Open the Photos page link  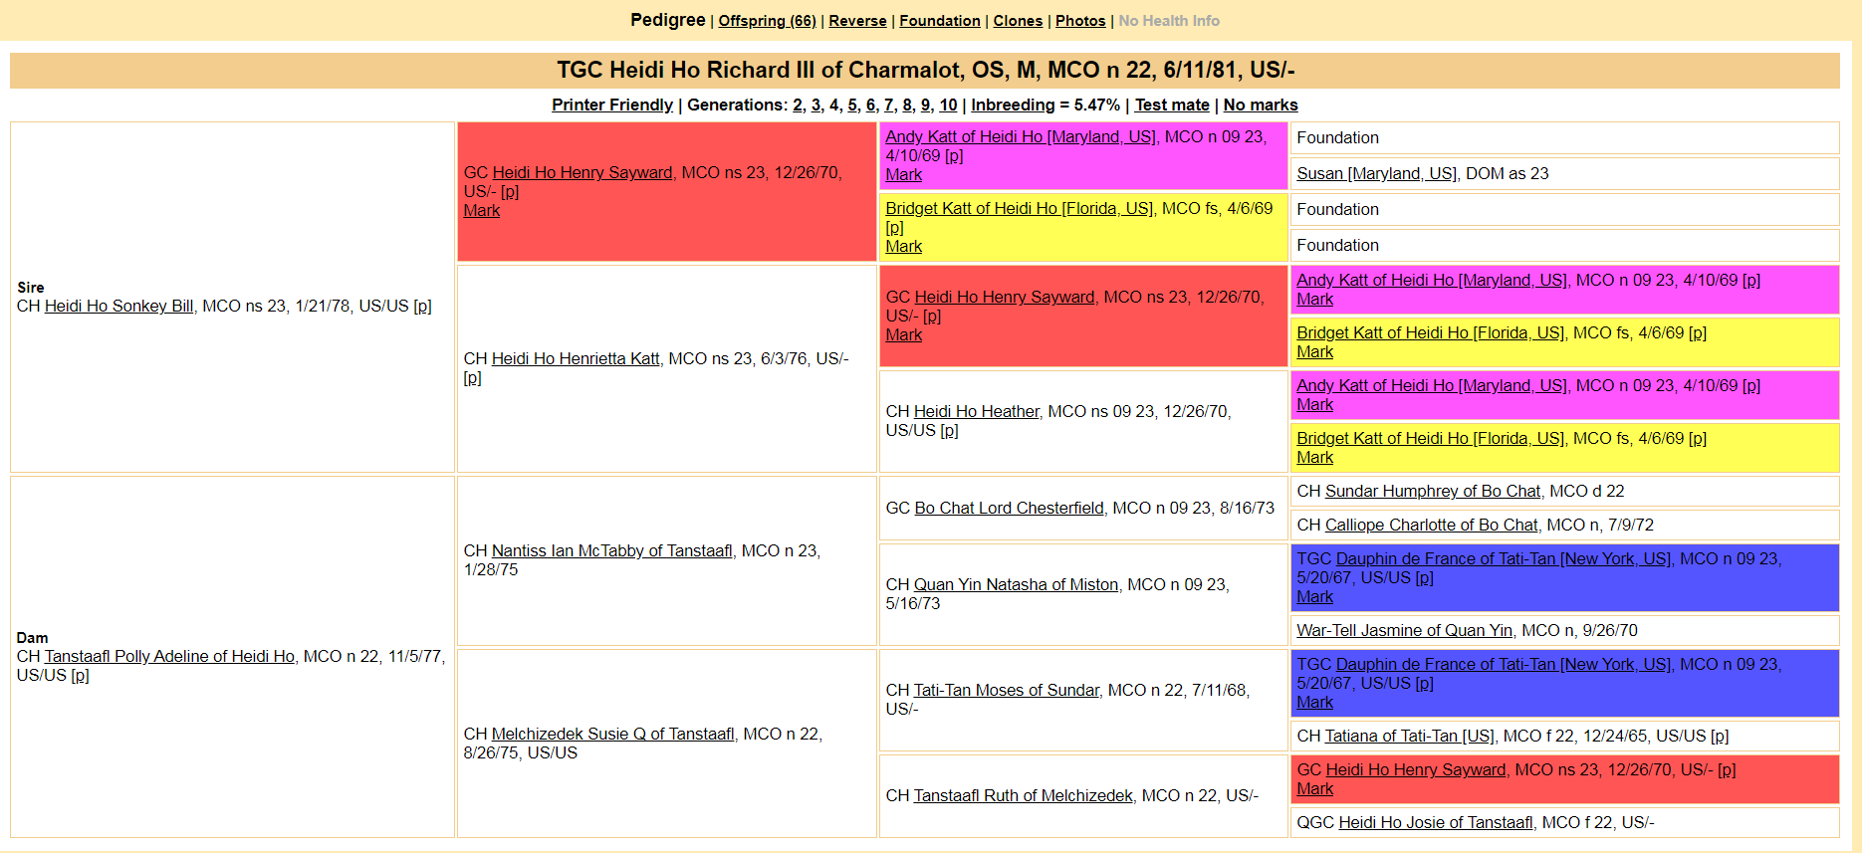coord(1080,21)
